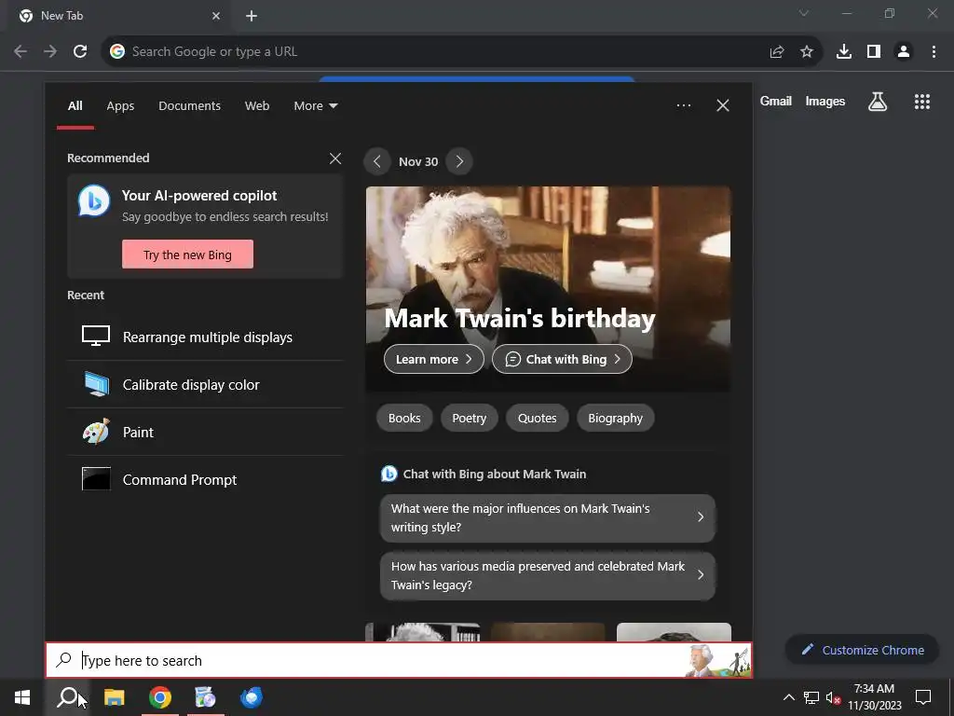
Task: Show previous day before Nov 30
Action: (377, 161)
